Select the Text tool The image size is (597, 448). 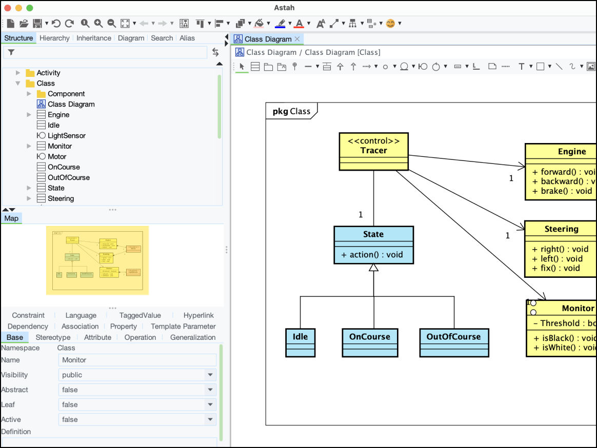click(521, 67)
